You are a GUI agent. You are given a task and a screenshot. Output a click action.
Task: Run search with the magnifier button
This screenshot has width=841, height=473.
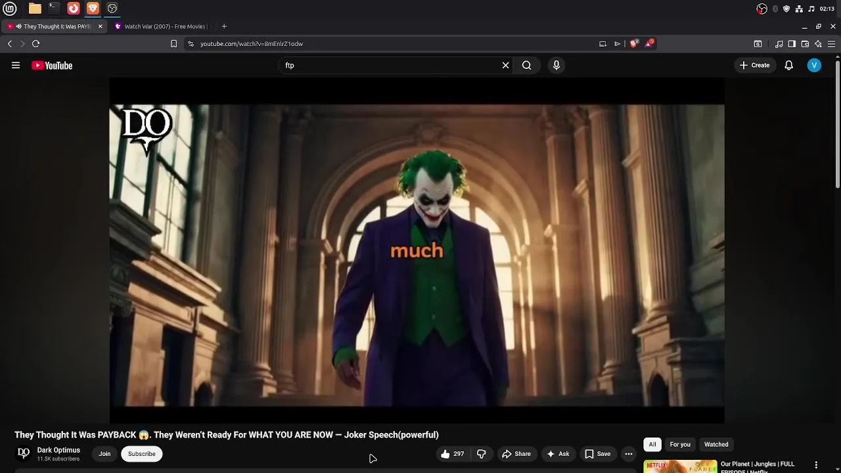point(526,65)
